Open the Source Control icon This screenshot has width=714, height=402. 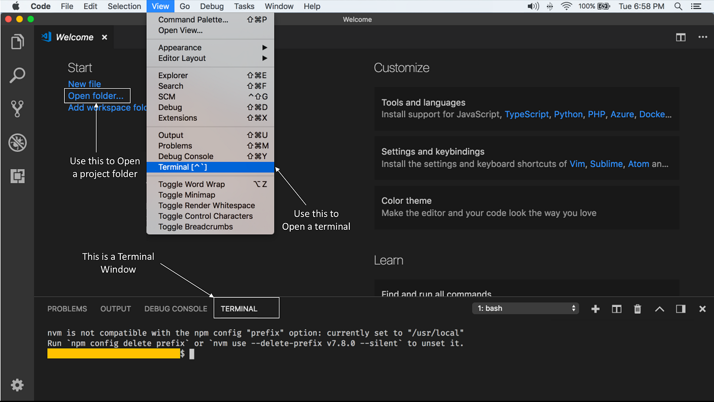coord(17,108)
